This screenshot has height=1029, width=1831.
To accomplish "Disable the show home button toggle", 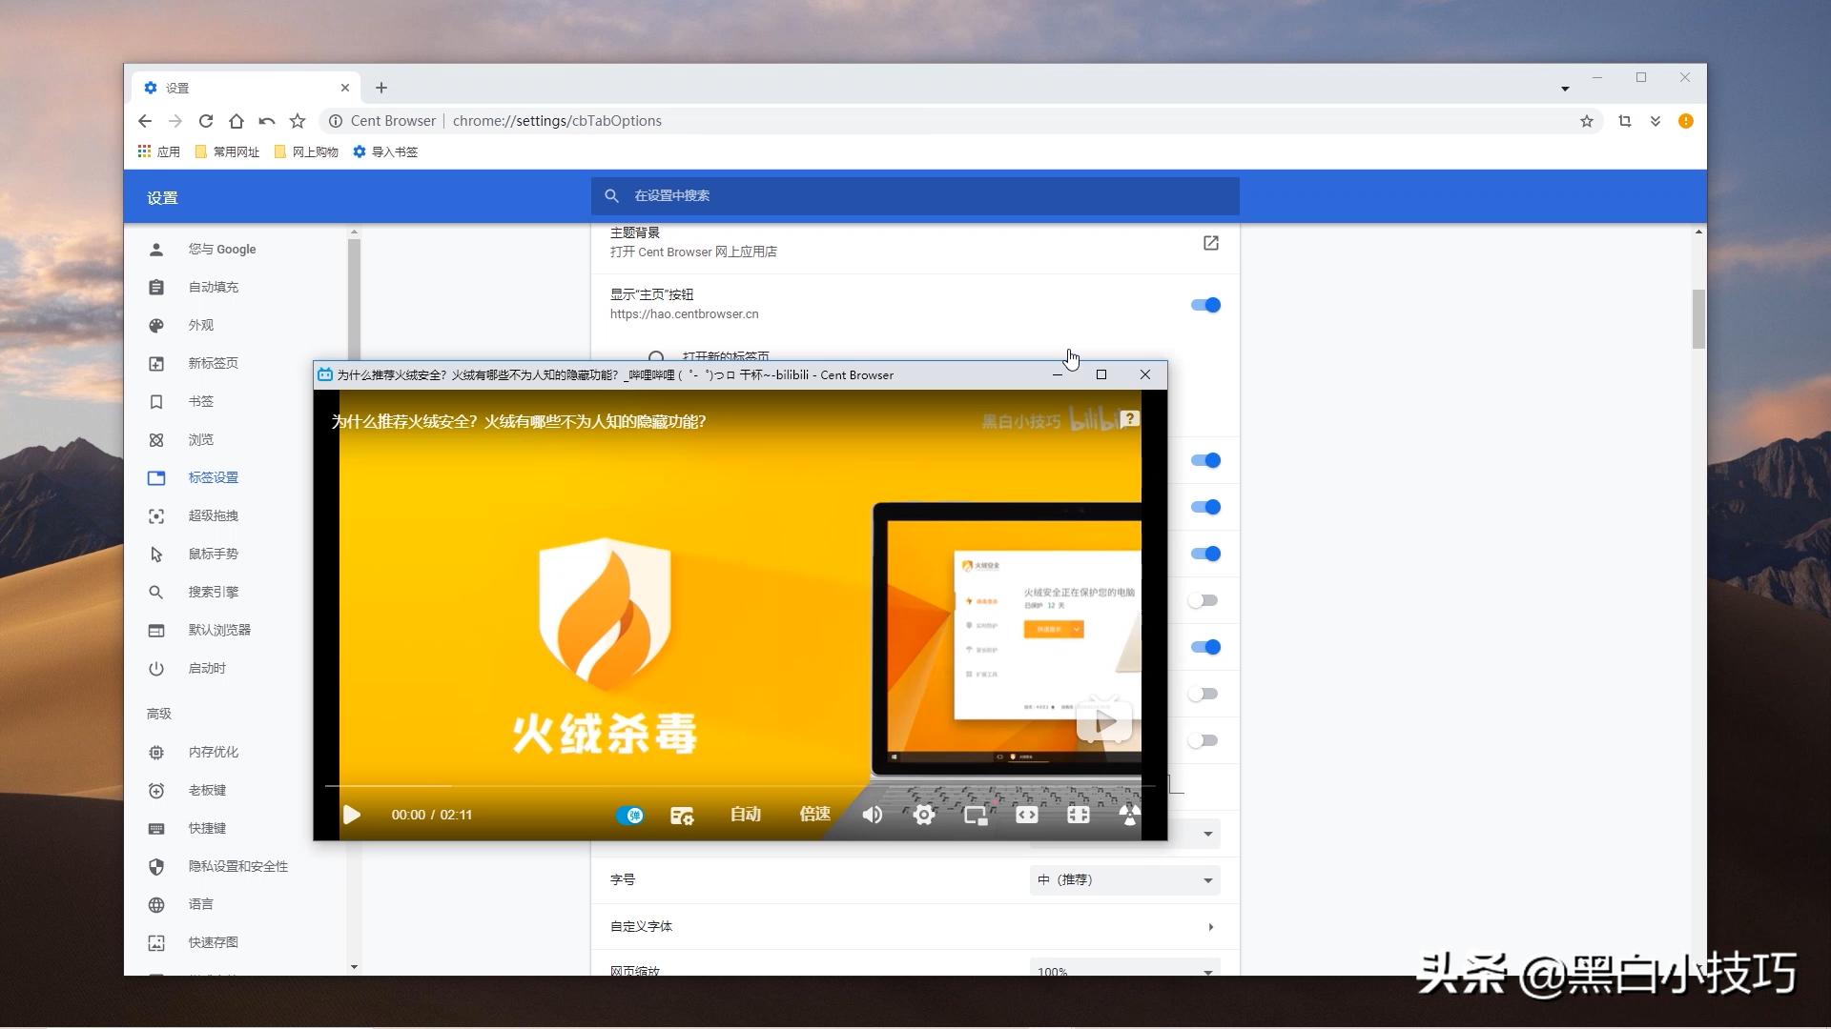I will point(1205,305).
